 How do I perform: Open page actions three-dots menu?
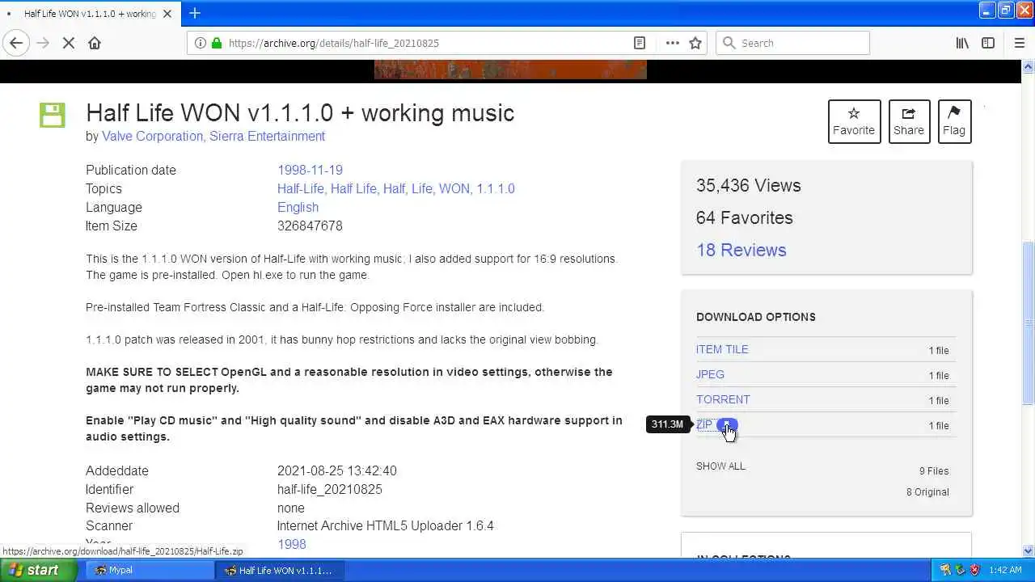click(x=672, y=43)
